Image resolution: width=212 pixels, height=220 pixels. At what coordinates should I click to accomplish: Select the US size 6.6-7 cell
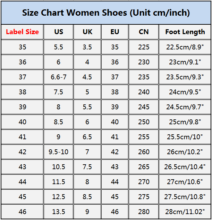tap(59, 77)
